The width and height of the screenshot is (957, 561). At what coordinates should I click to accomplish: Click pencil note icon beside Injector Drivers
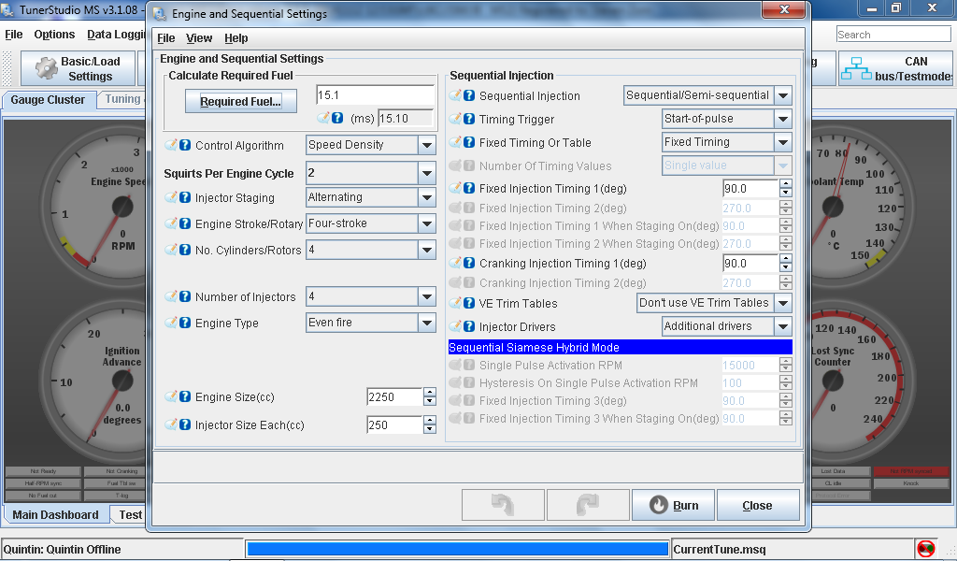click(455, 326)
